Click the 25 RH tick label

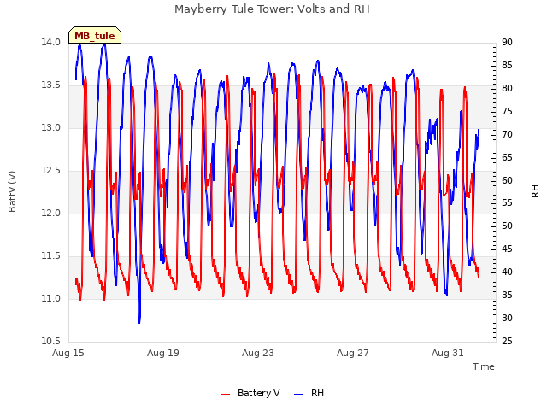coord(507,342)
